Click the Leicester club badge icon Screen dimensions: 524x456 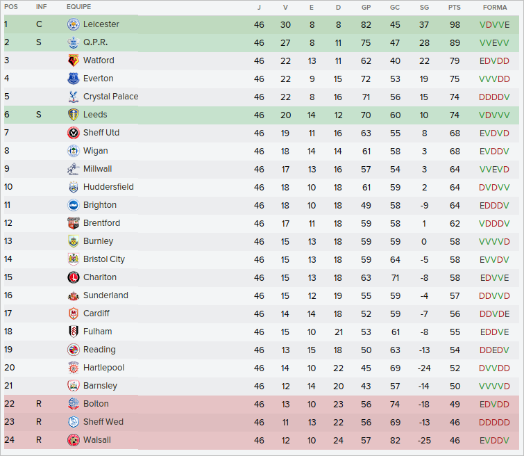[x=73, y=24]
